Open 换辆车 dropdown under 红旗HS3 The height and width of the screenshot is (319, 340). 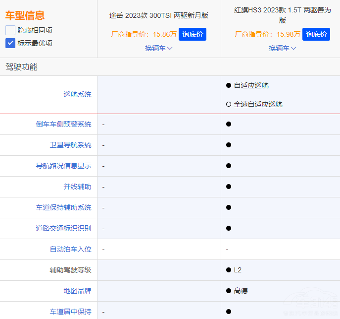[x=282, y=48]
